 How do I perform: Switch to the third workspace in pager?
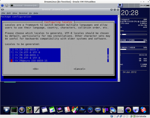coord(131,6)
